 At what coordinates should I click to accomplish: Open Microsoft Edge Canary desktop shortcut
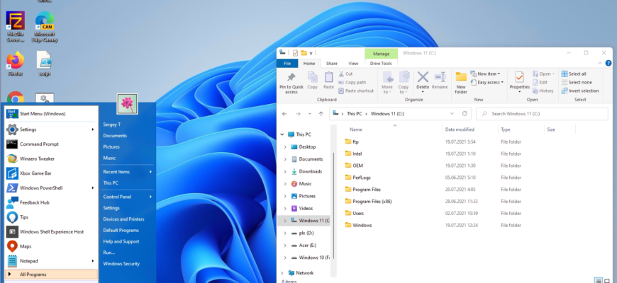(45, 27)
